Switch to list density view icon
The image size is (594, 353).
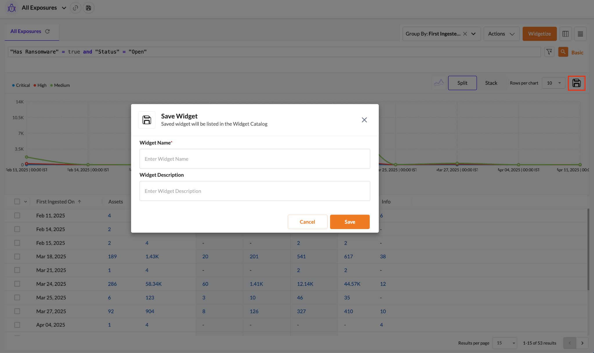coord(580,34)
